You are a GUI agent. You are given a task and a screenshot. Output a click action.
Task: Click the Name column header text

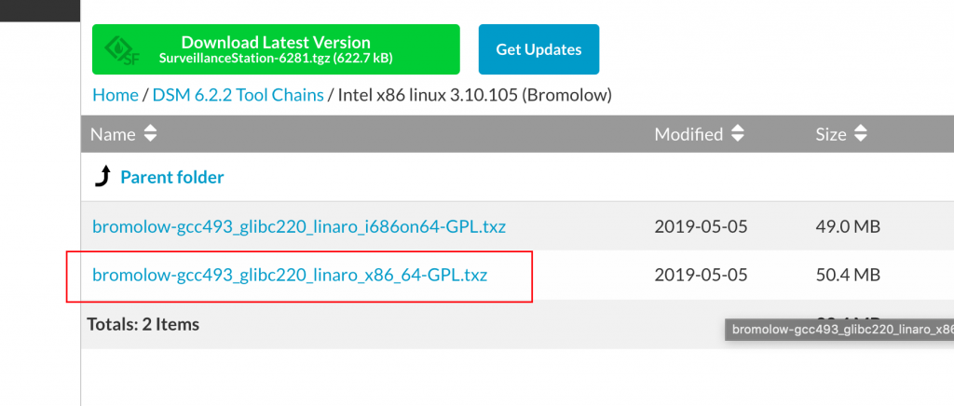113,134
